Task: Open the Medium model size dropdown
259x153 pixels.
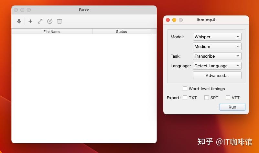Action: (x=217, y=46)
